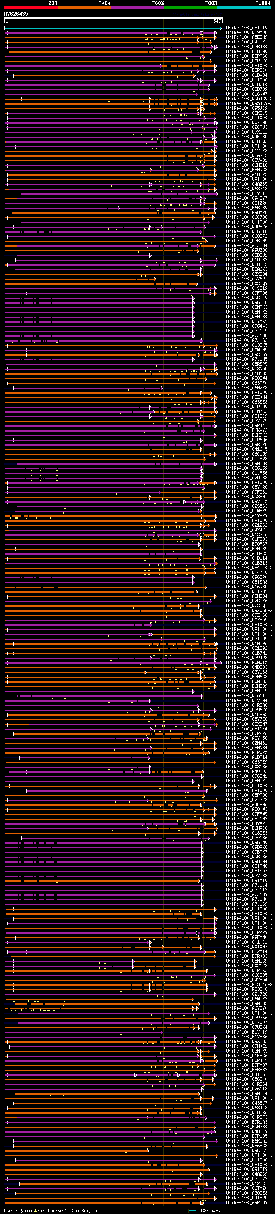Open last hit UniRef100_A9P3B9
The height and width of the screenshot is (1214, 275).
[x=247, y=1203]
